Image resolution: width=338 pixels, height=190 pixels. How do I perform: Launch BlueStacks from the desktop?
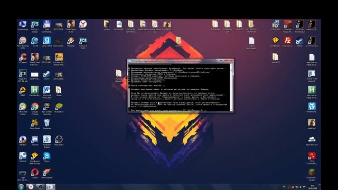pos(59,108)
